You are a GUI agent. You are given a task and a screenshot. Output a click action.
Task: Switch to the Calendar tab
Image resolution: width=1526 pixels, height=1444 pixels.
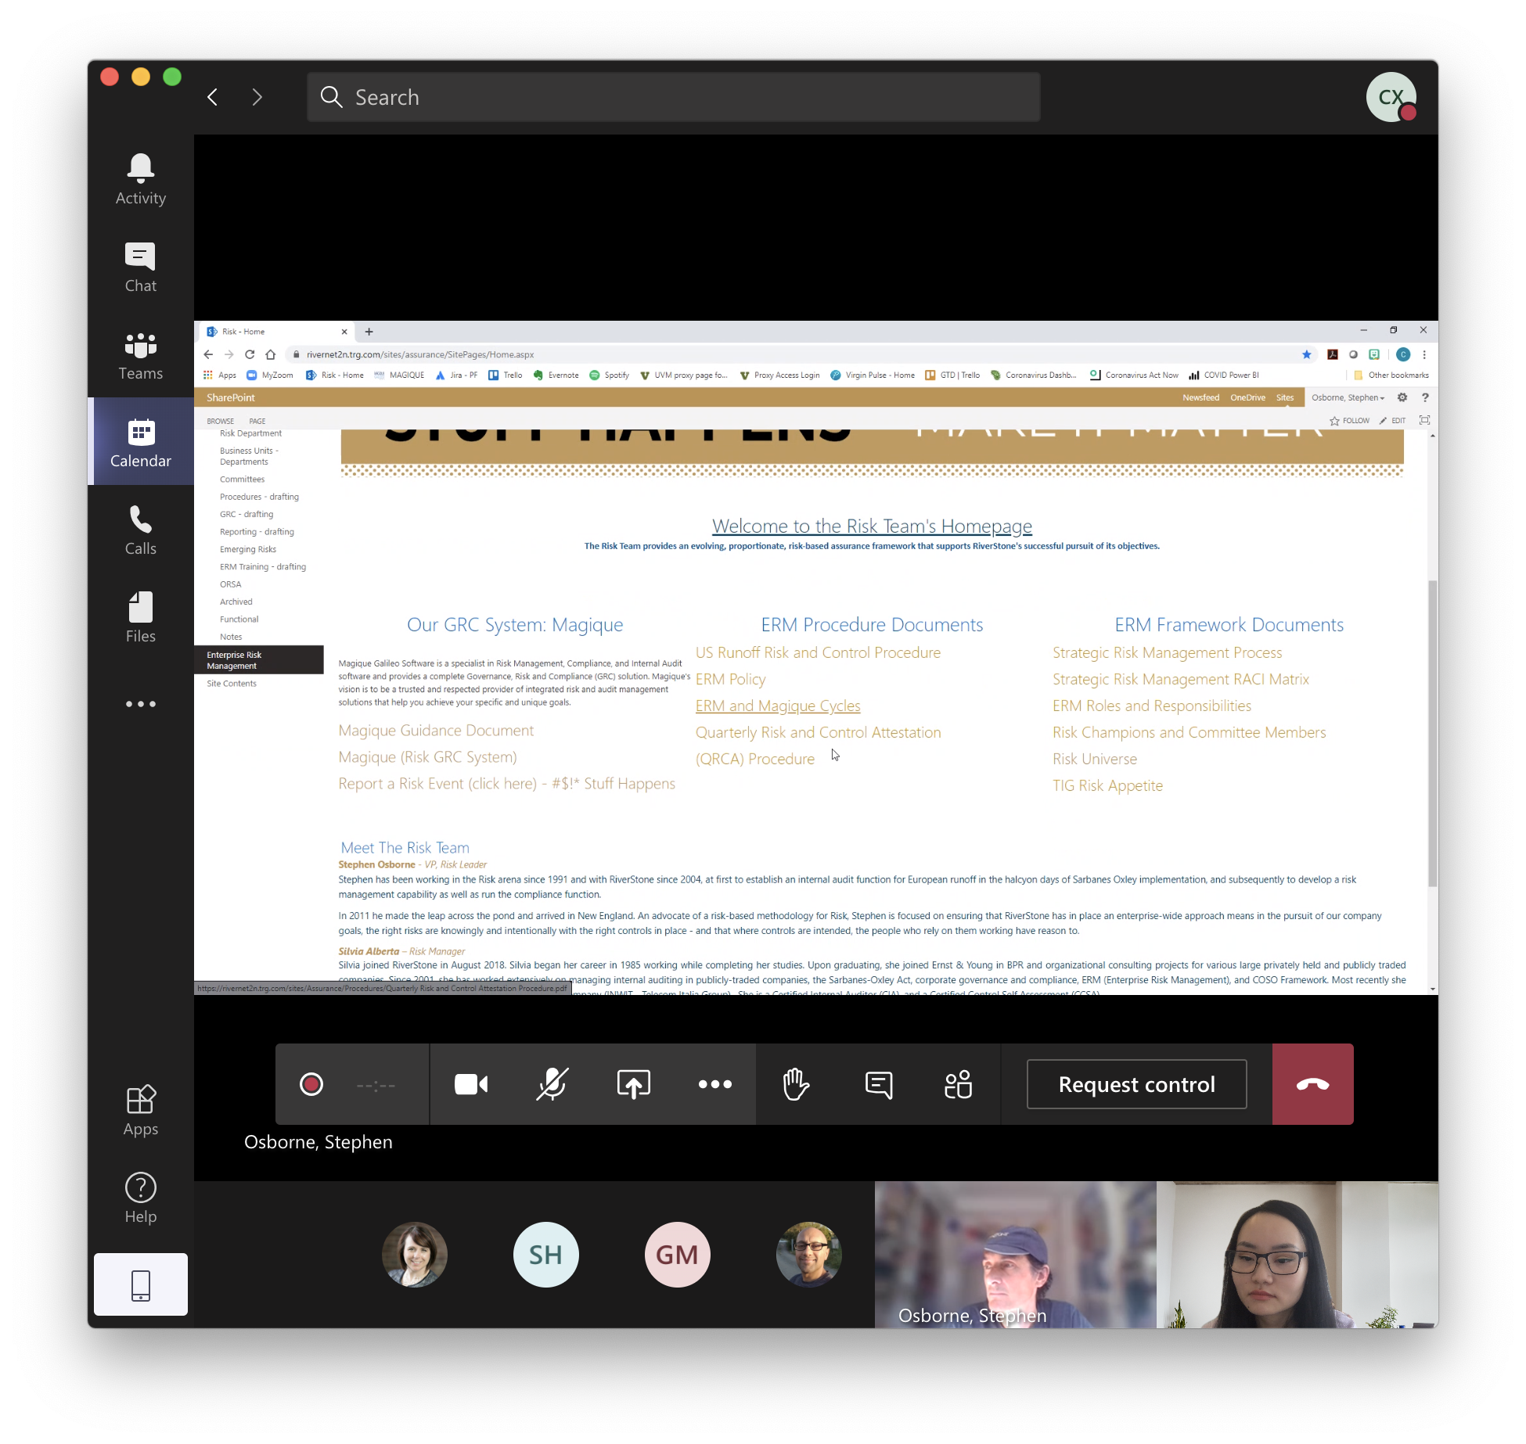point(141,442)
